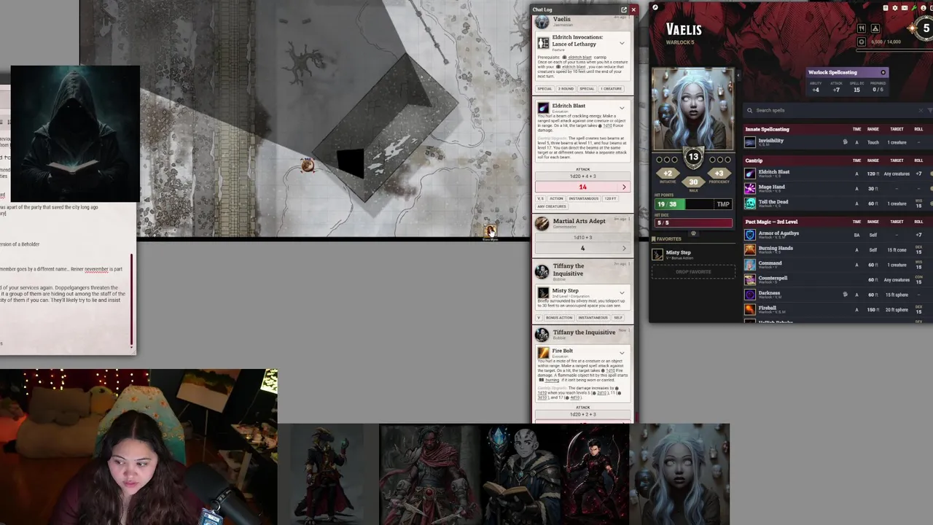The image size is (933, 525).
Task: Close the Chat Log panel
Action: coord(633,9)
